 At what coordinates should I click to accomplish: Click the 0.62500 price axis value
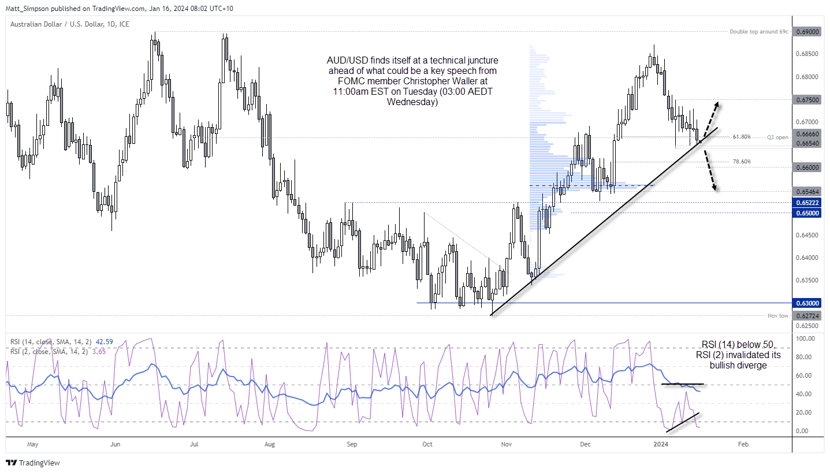(807, 326)
